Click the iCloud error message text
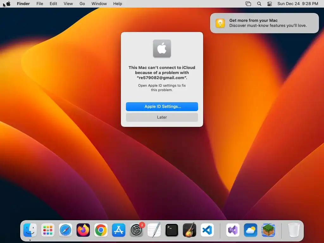Screen dimensions: 324x243 pyautogui.click(x=162, y=73)
